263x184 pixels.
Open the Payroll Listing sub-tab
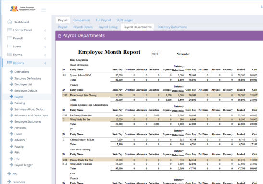tap(108, 27)
